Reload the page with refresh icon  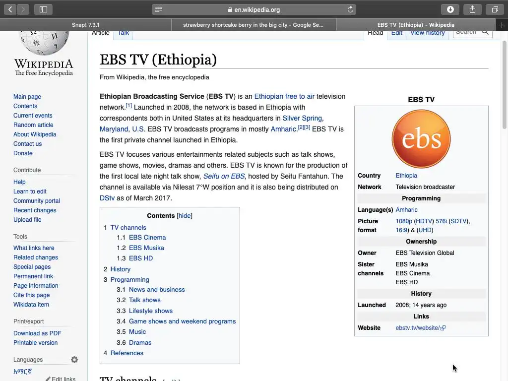click(x=350, y=9)
